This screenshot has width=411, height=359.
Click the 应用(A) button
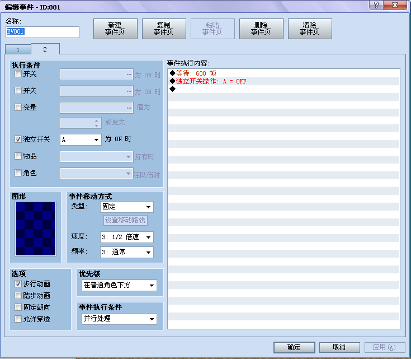click(385, 347)
